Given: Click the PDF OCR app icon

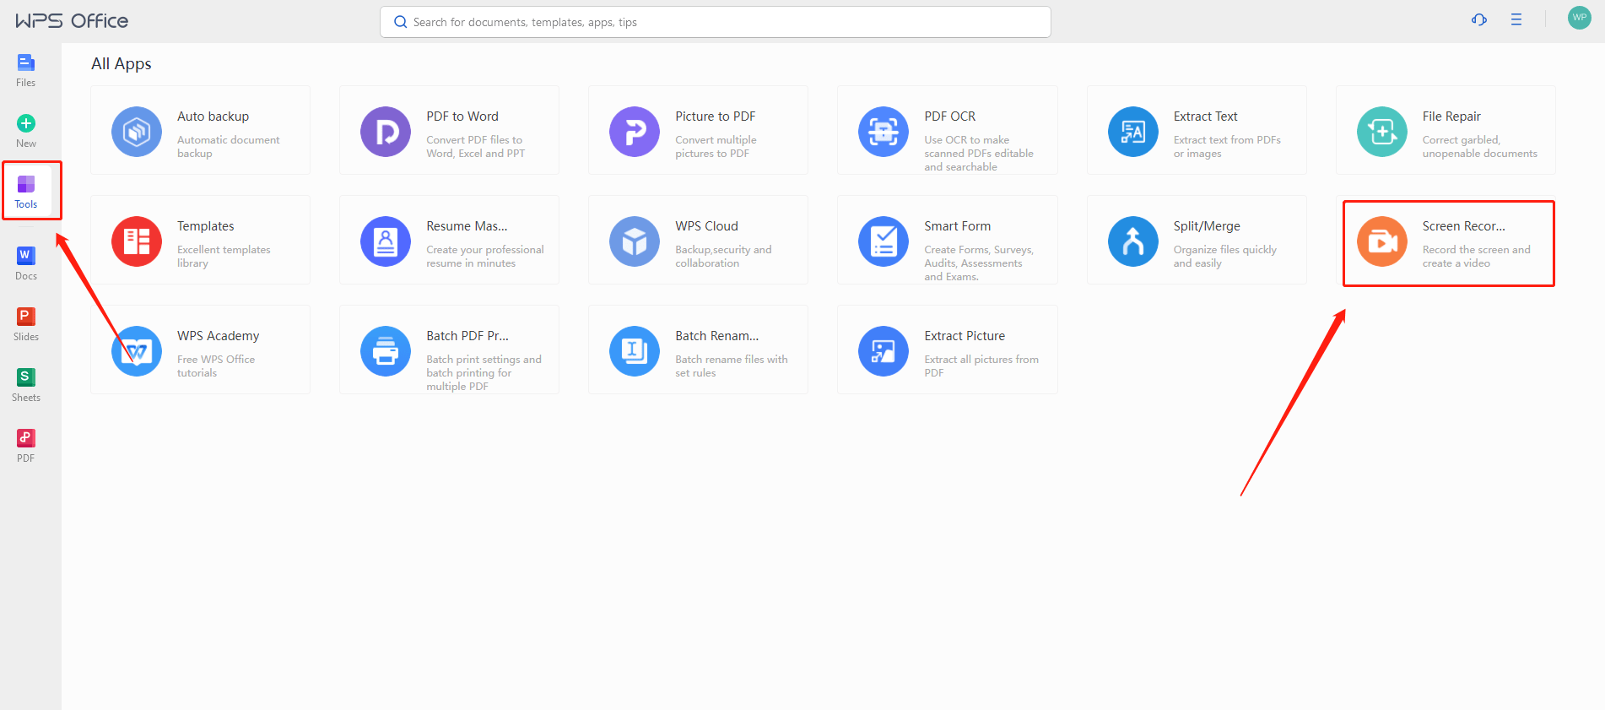Looking at the screenshot, I should (x=884, y=132).
